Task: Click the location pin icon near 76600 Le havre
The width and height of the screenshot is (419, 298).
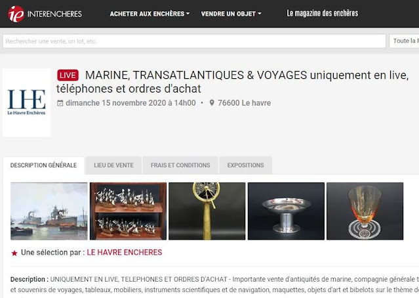Action: (x=212, y=102)
